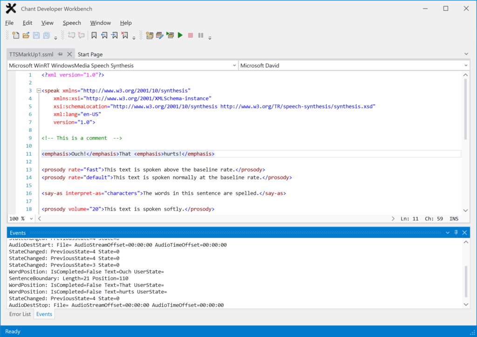Image resolution: width=477 pixels, height=337 pixels.
Task: Start speech playback with the green play button
Action: 180,35
